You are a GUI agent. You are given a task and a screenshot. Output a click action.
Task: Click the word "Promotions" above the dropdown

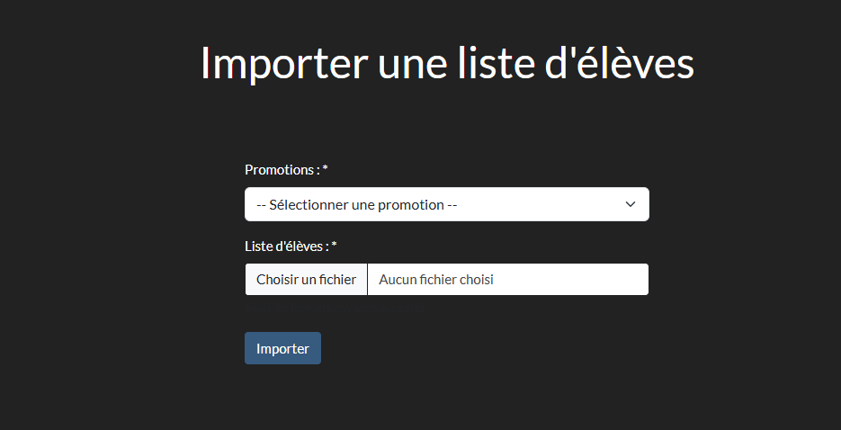[x=279, y=170]
